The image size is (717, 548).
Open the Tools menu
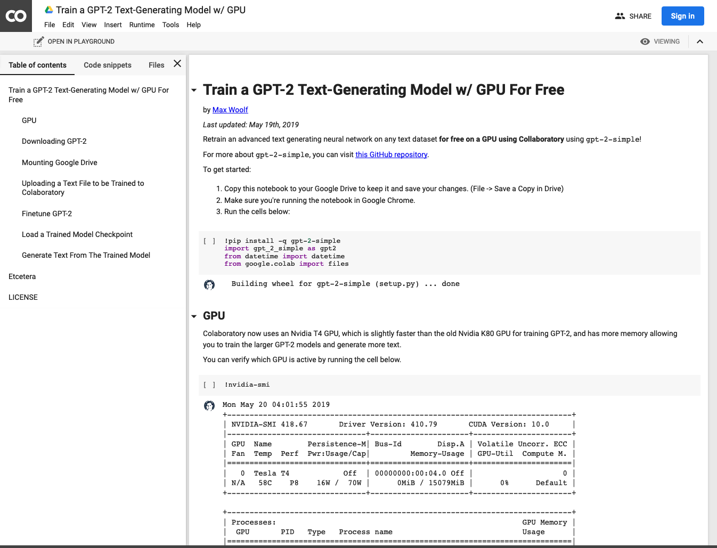click(x=170, y=24)
